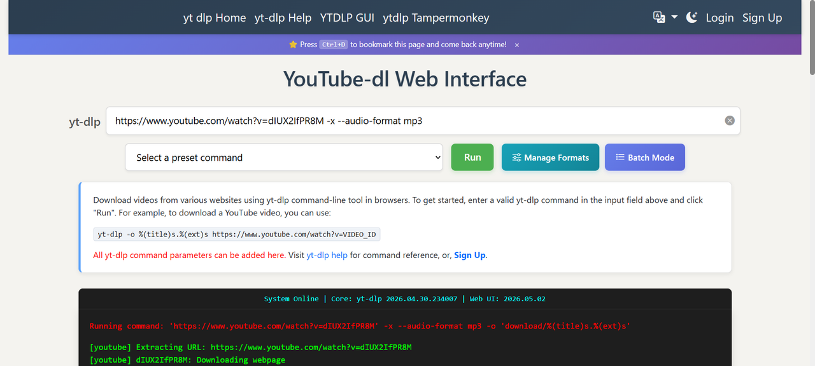Click the red command parameters notice text
Image resolution: width=815 pixels, height=366 pixels.
pos(189,255)
